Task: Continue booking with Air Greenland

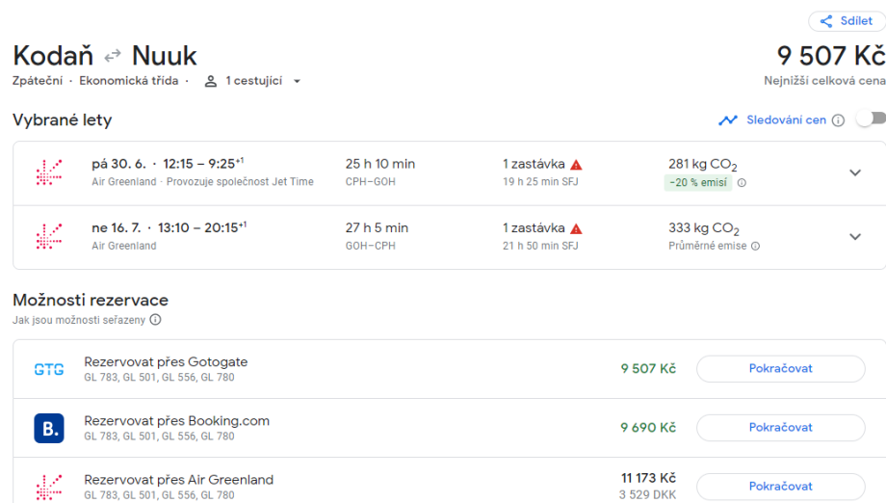Action: [x=780, y=486]
